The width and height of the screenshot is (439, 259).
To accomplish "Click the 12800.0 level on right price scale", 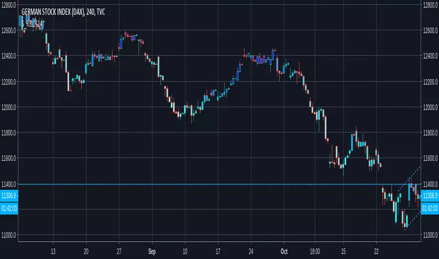I will pyautogui.click(x=430, y=5).
